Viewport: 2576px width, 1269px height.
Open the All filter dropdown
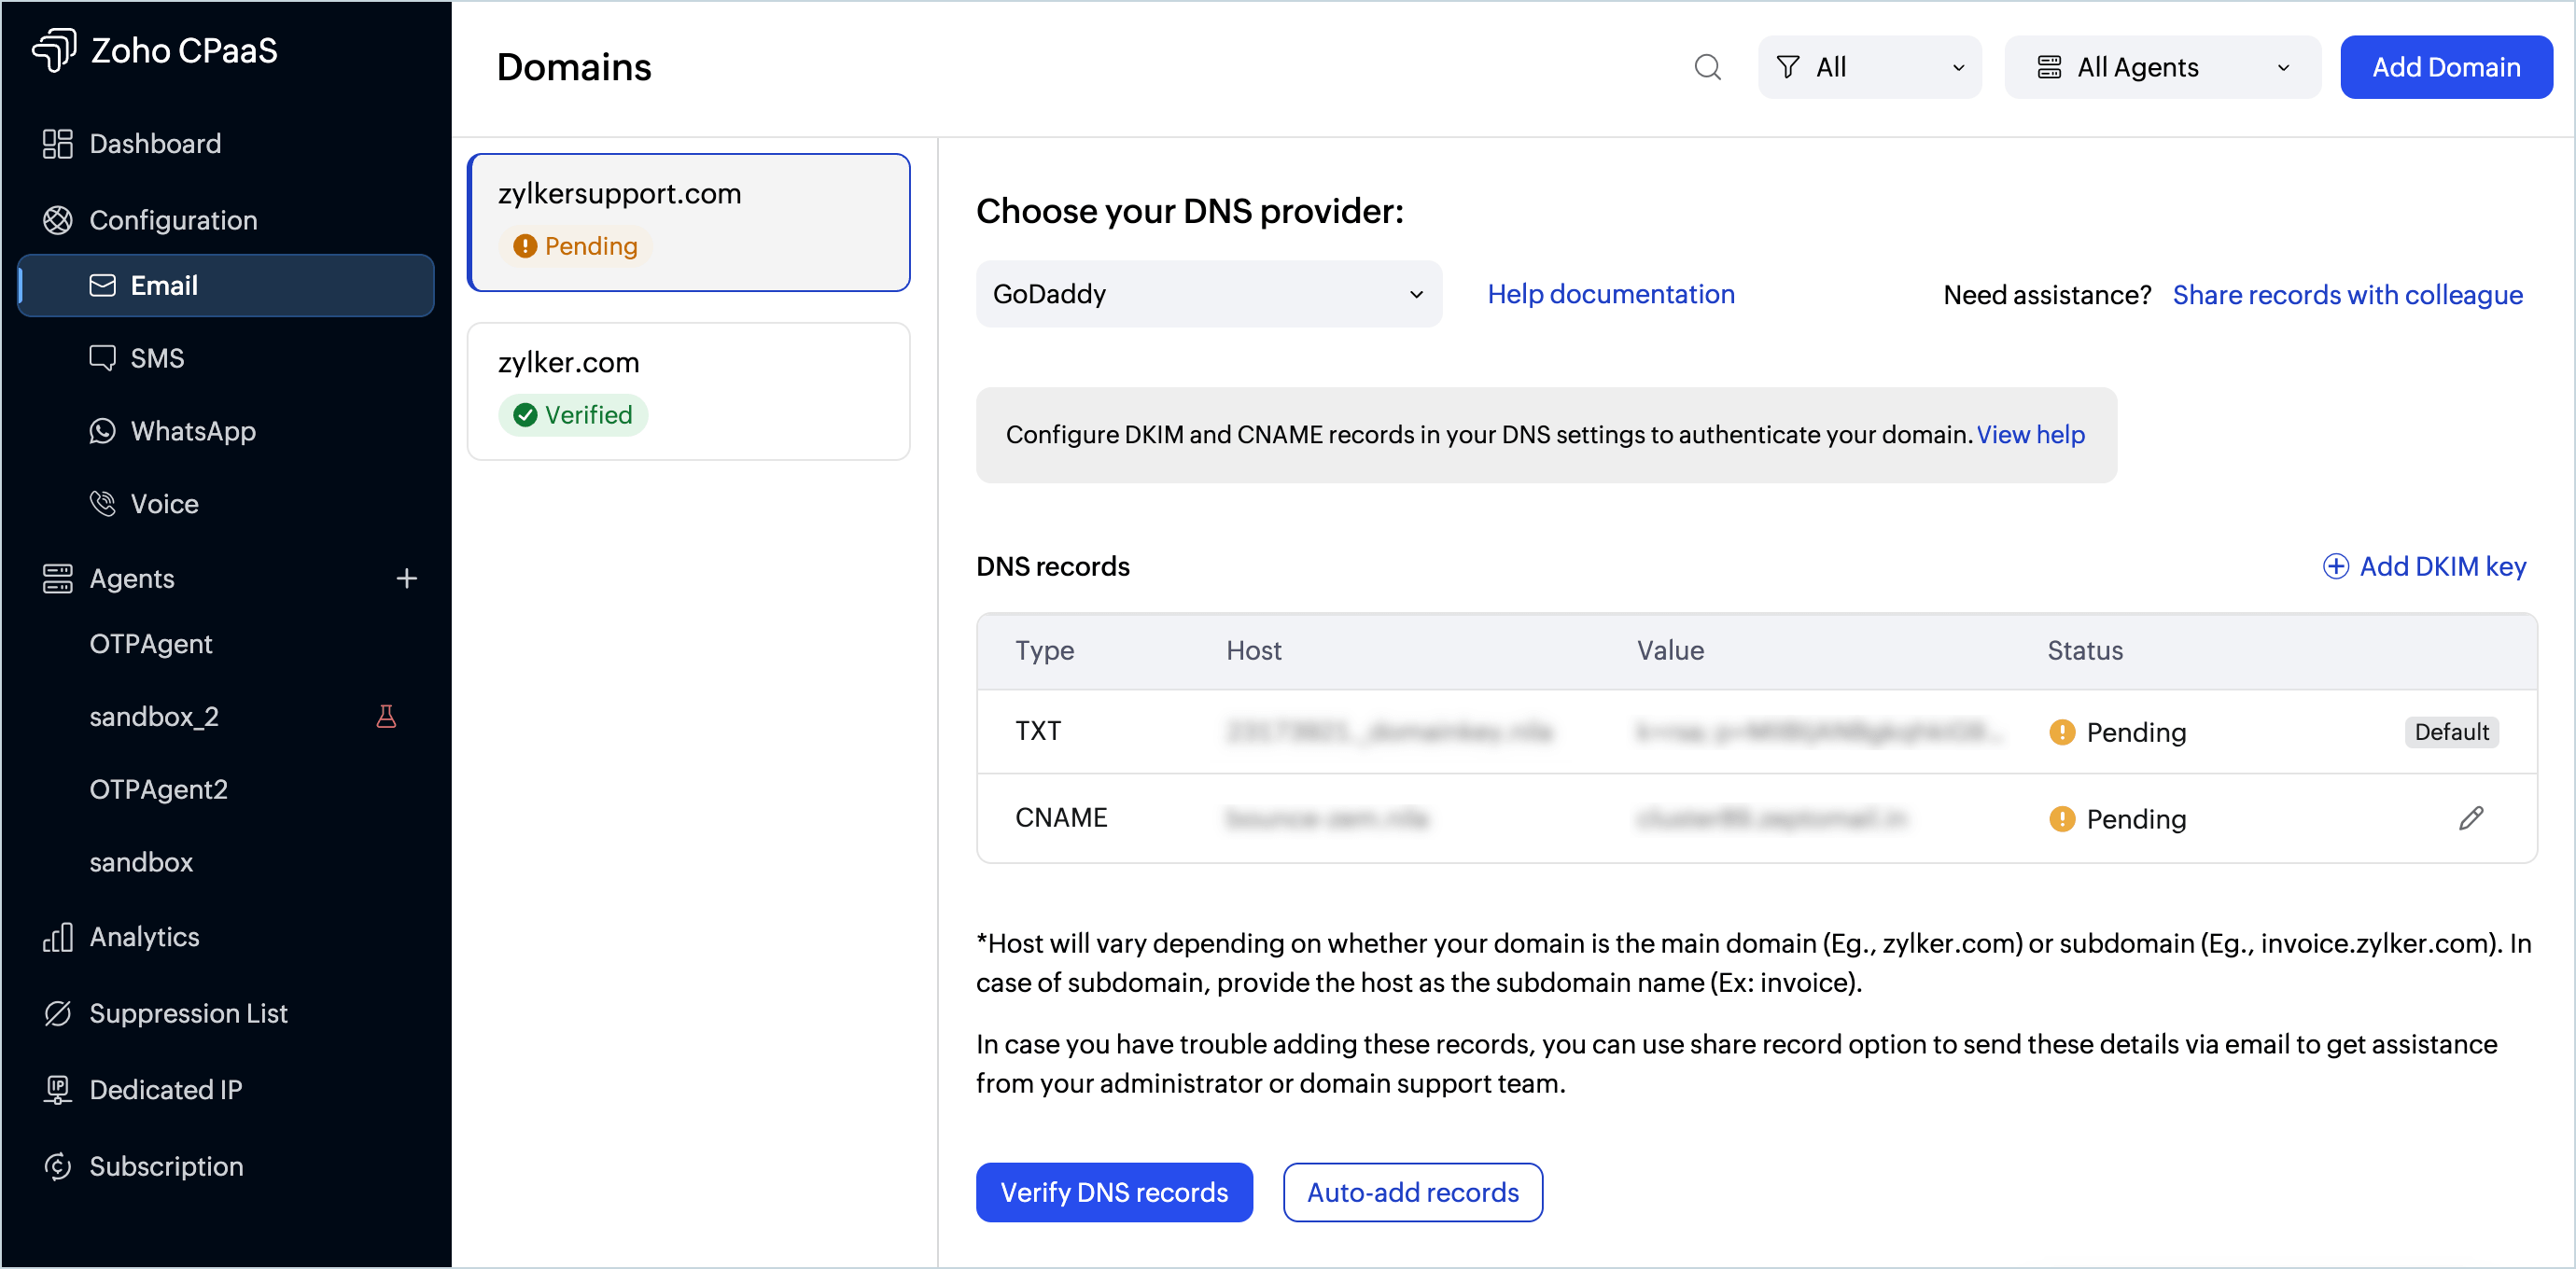[x=1869, y=67]
